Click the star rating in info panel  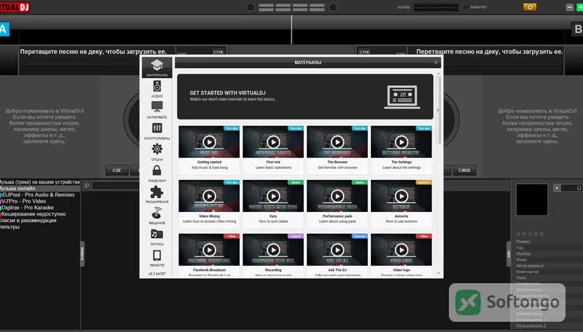[530, 234]
